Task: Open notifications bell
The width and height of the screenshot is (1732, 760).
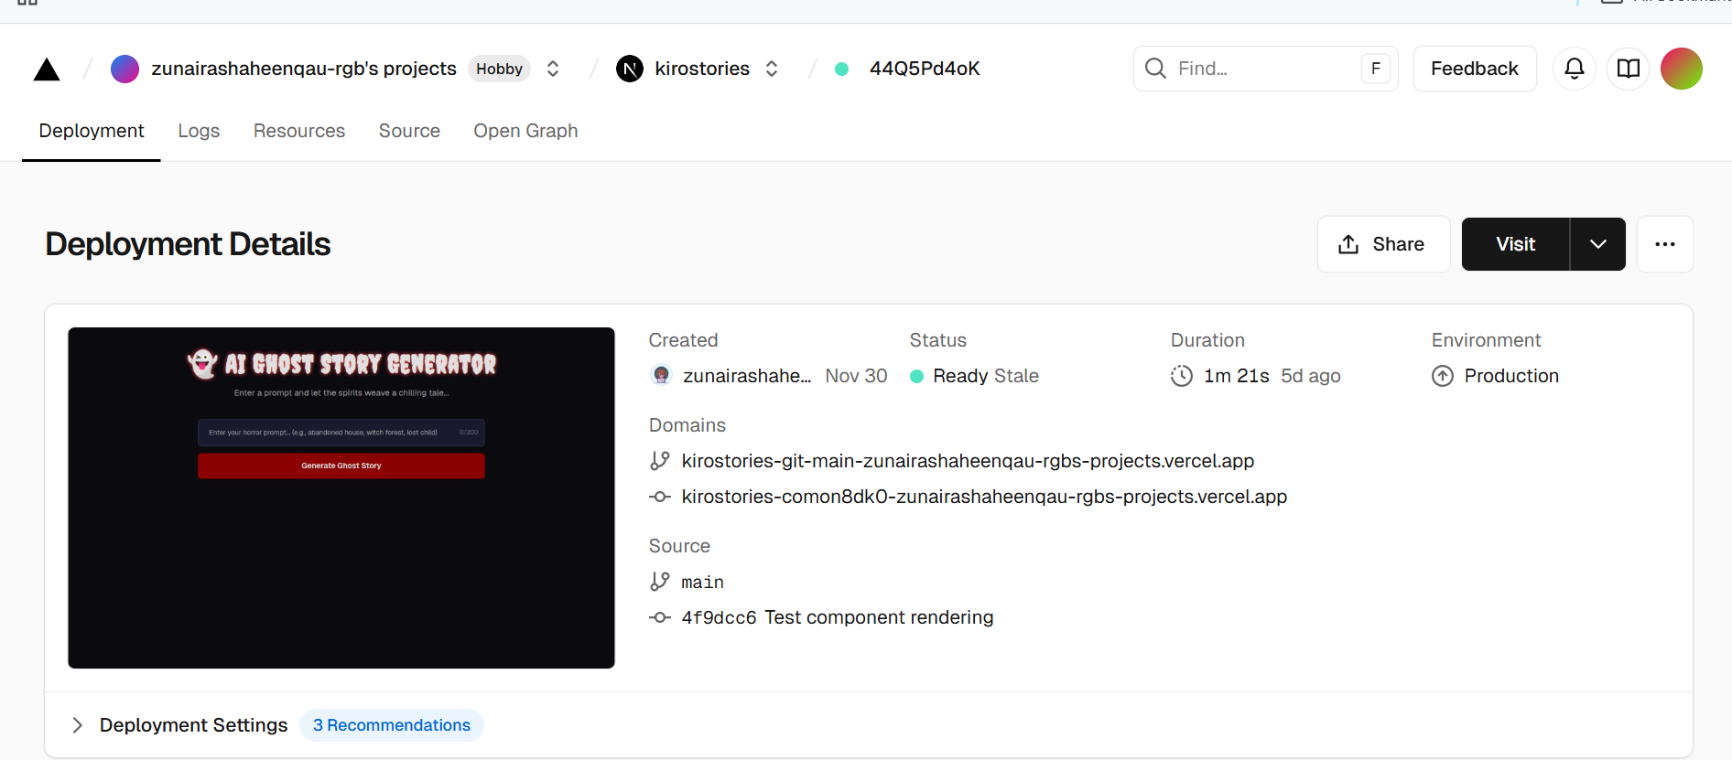Action: pos(1575,69)
